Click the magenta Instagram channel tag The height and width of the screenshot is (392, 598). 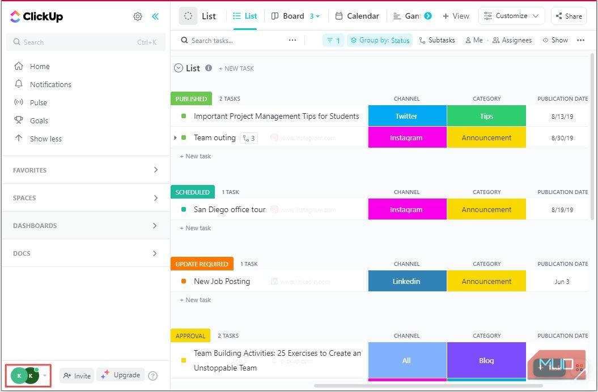pyautogui.click(x=407, y=137)
